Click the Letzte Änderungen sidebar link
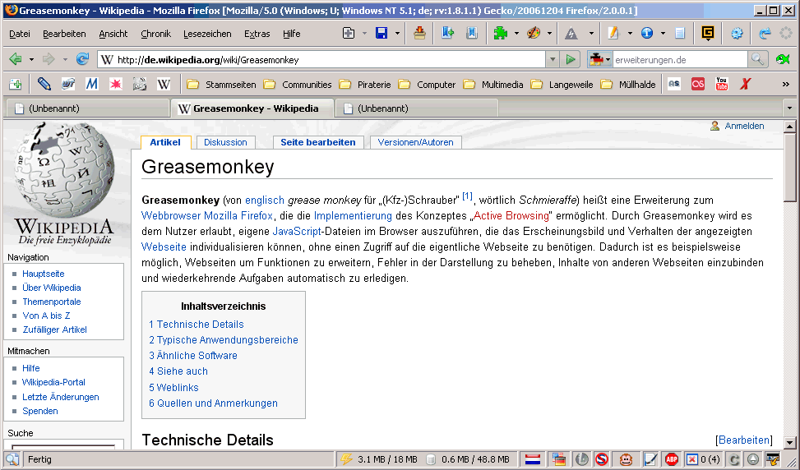 point(61,397)
